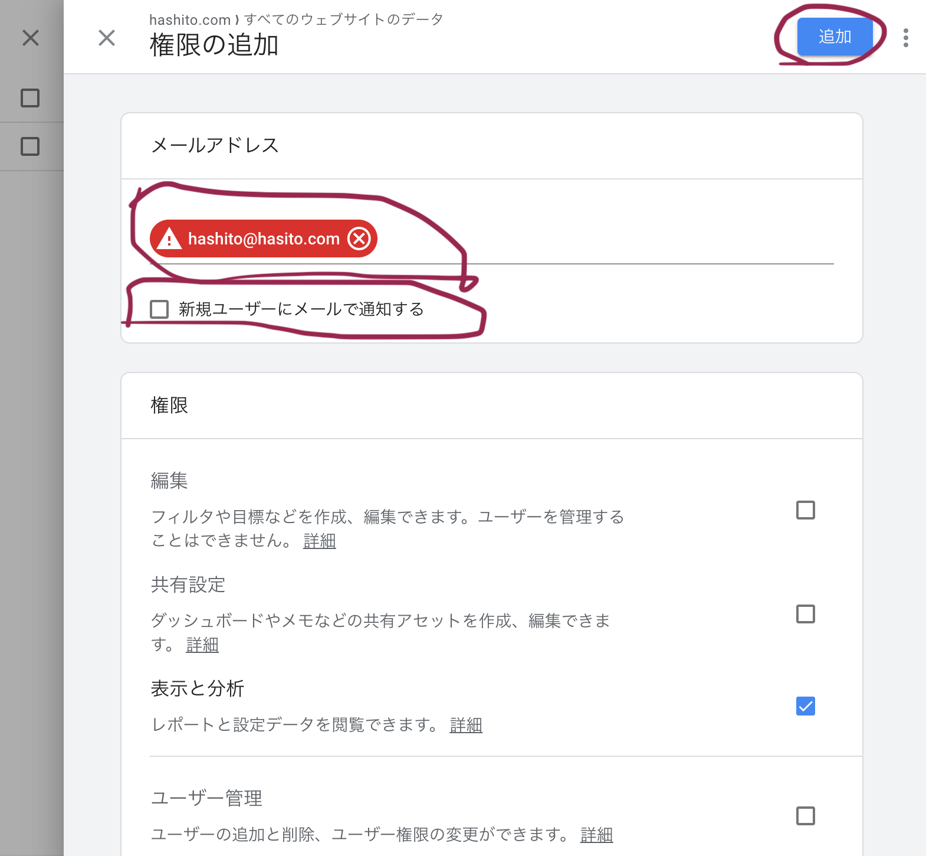Tick the upper checkbox in the gray sidebar
Image resolution: width=926 pixels, height=856 pixels.
pos(30,98)
